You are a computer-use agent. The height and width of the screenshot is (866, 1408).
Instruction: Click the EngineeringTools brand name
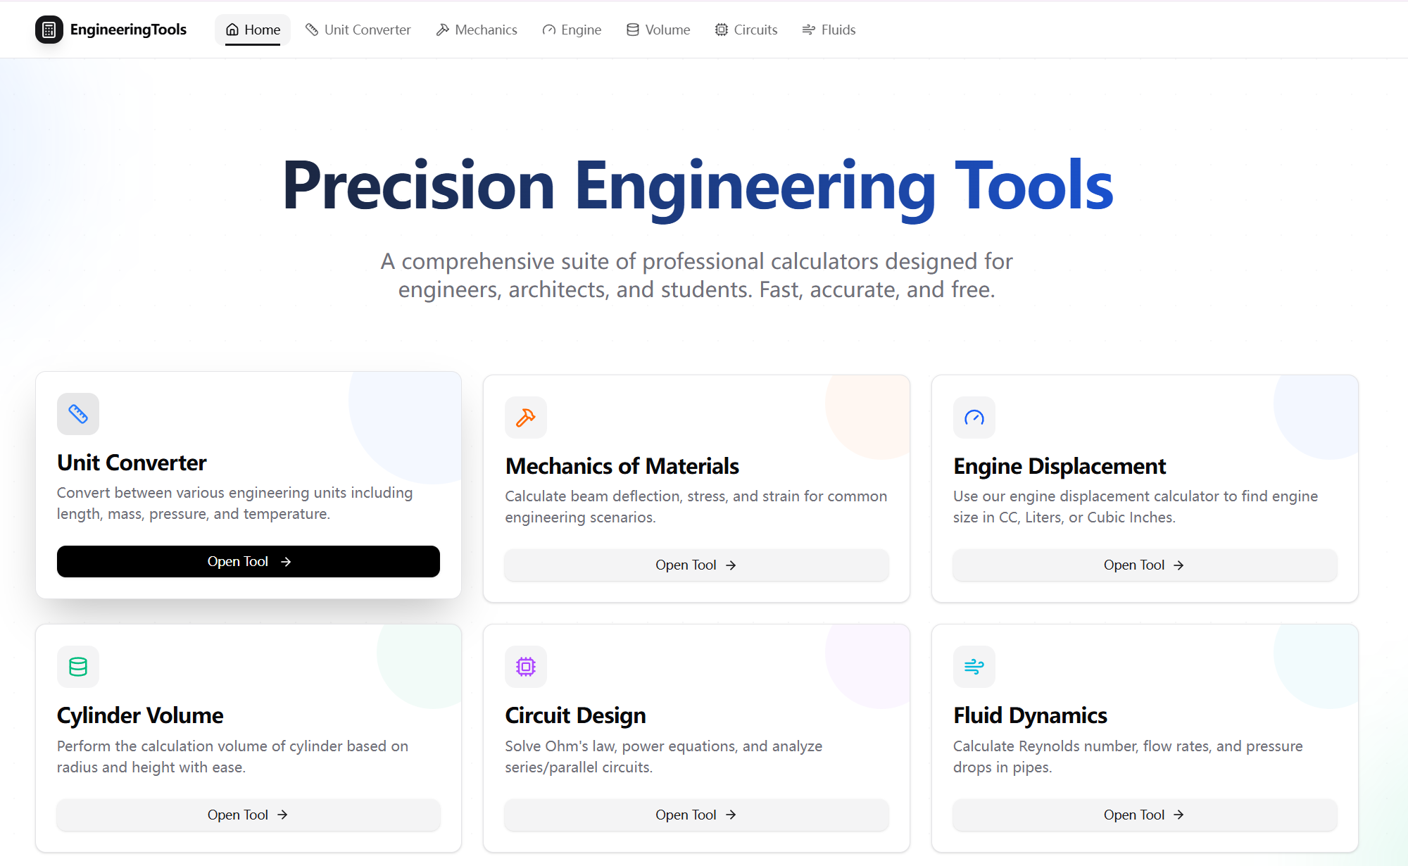coord(128,30)
